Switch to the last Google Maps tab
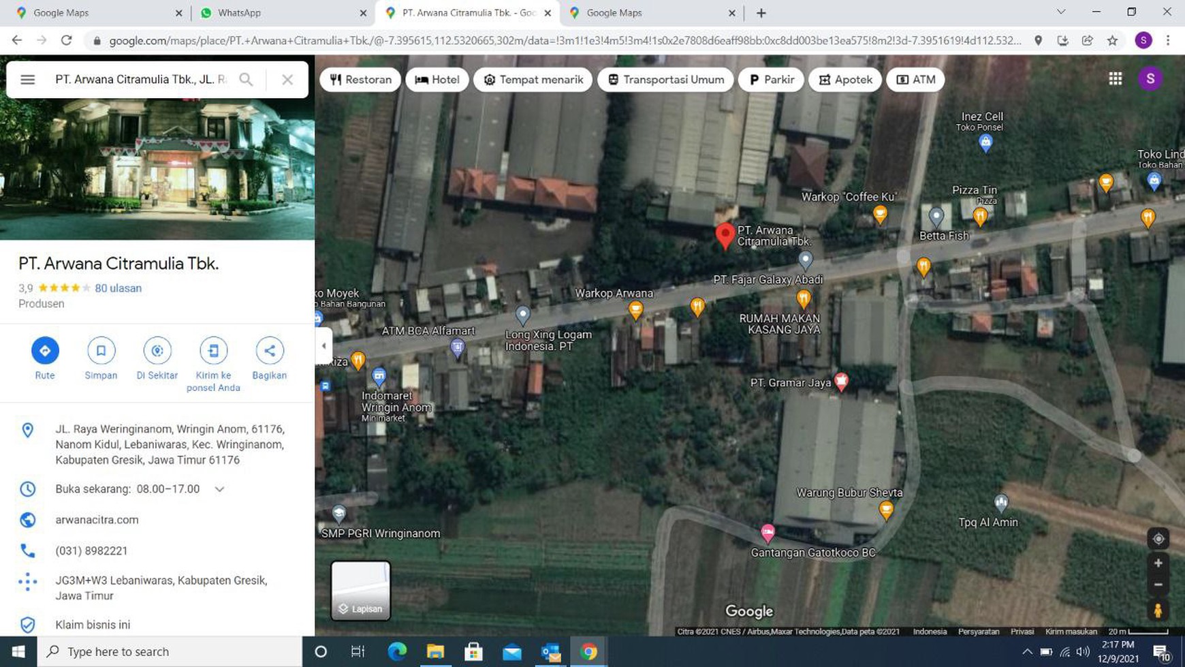 652,13
